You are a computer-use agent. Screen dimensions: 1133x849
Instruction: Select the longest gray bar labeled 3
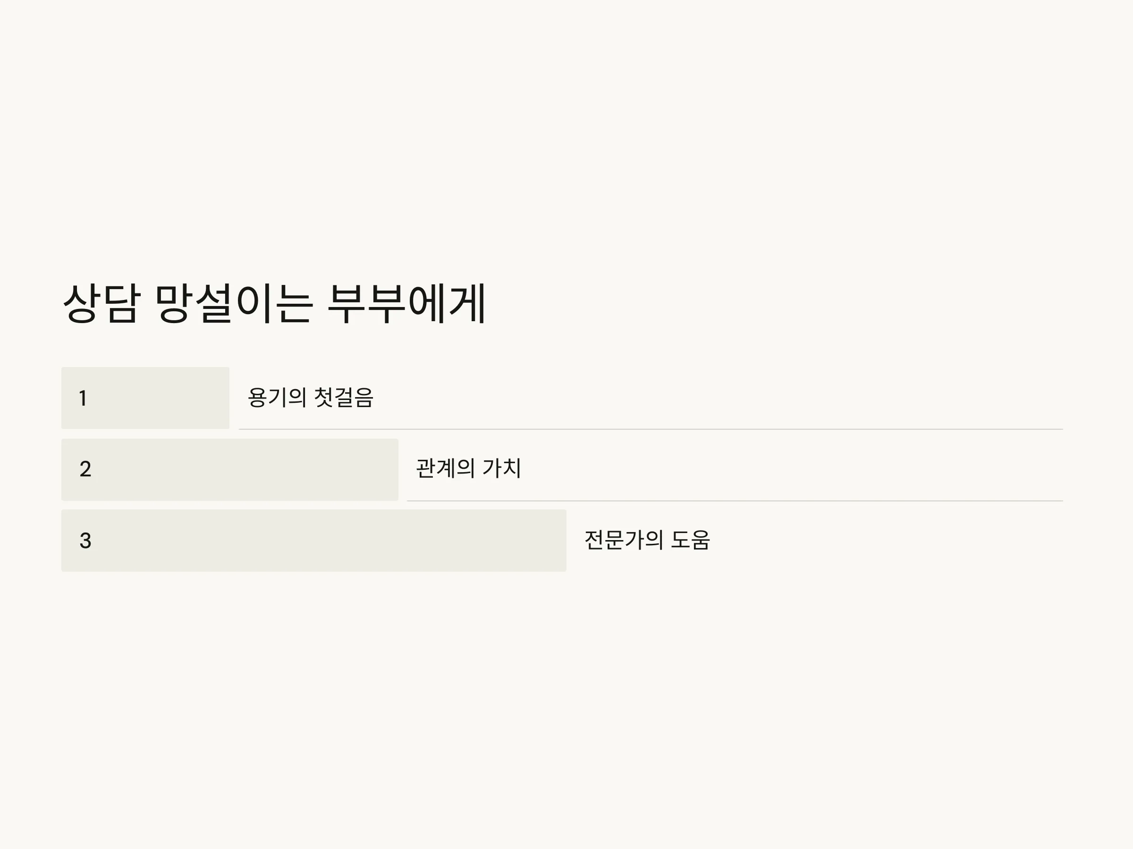pos(314,541)
